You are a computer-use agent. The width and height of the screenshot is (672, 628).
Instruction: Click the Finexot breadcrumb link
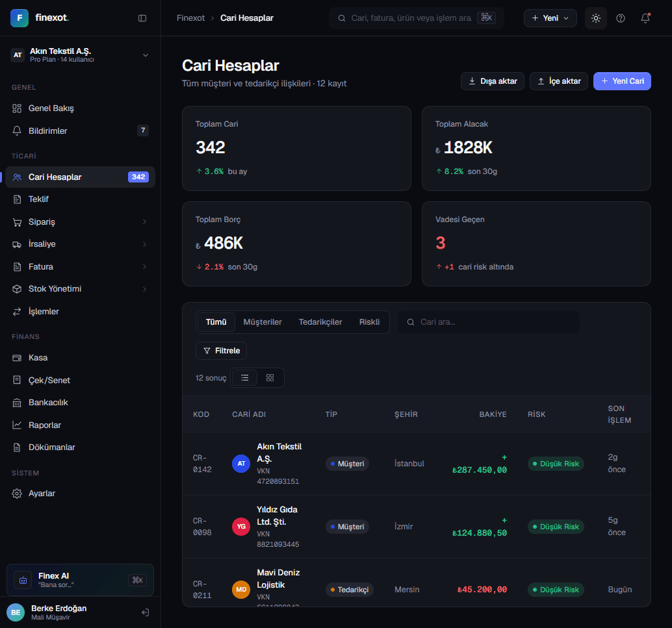190,18
